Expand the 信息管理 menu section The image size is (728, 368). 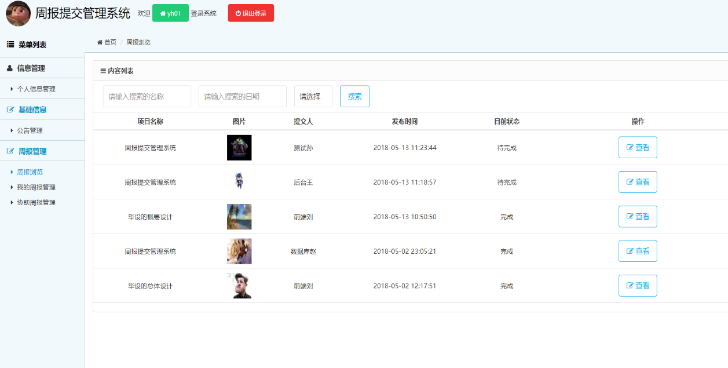42,68
